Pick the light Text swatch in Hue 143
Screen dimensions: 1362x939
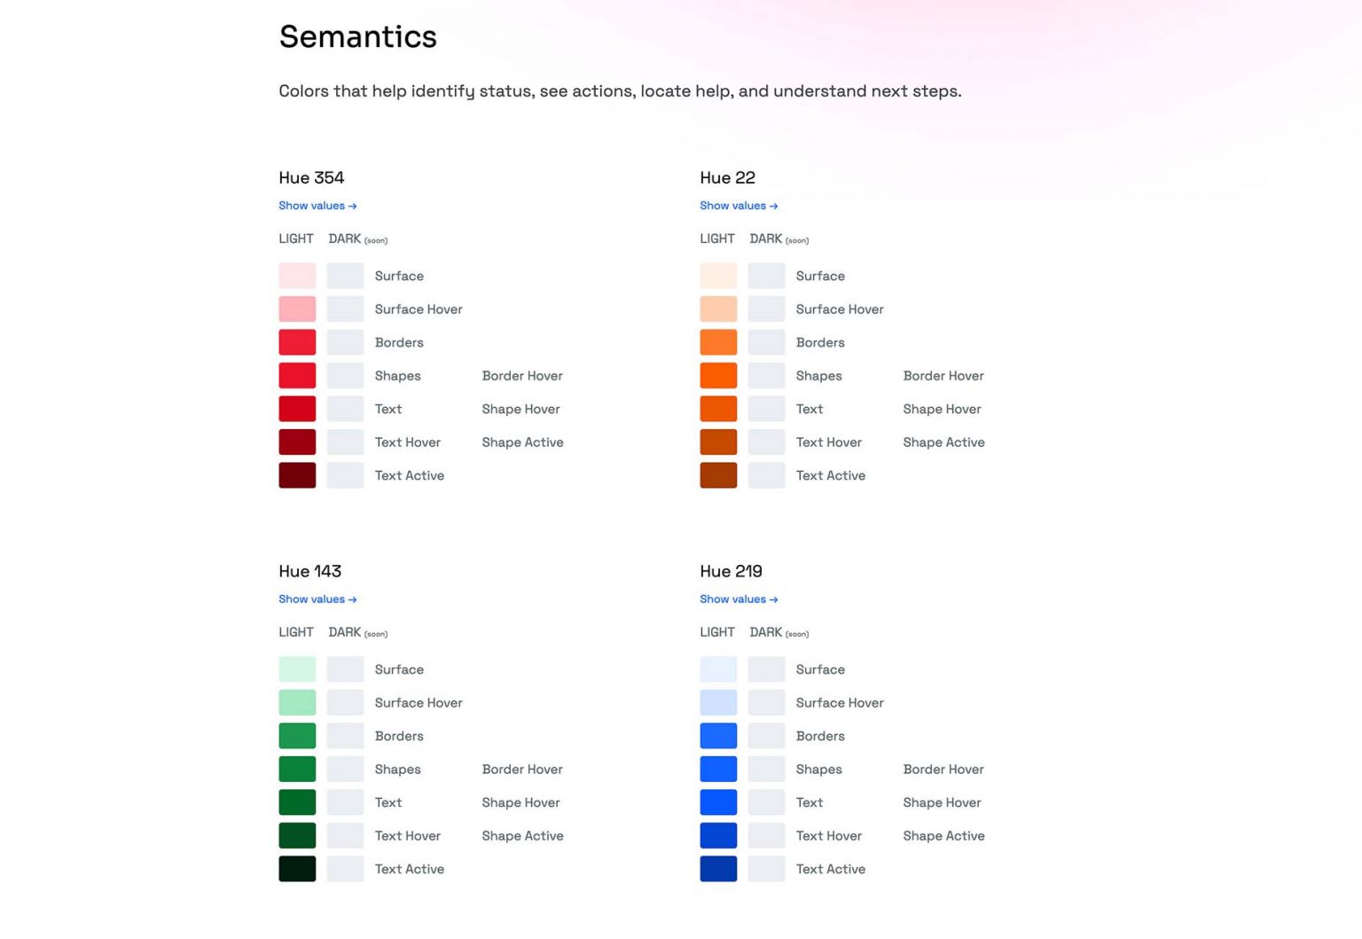pyautogui.click(x=297, y=802)
